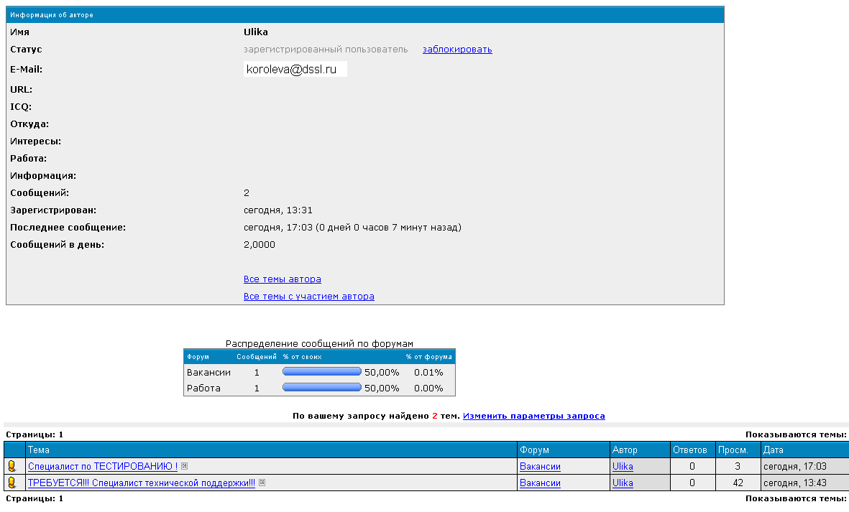The width and height of the screenshot is (849, 512).
Task: Click author 'Ulika' in second topic row
Action: (x=623, y=483)
